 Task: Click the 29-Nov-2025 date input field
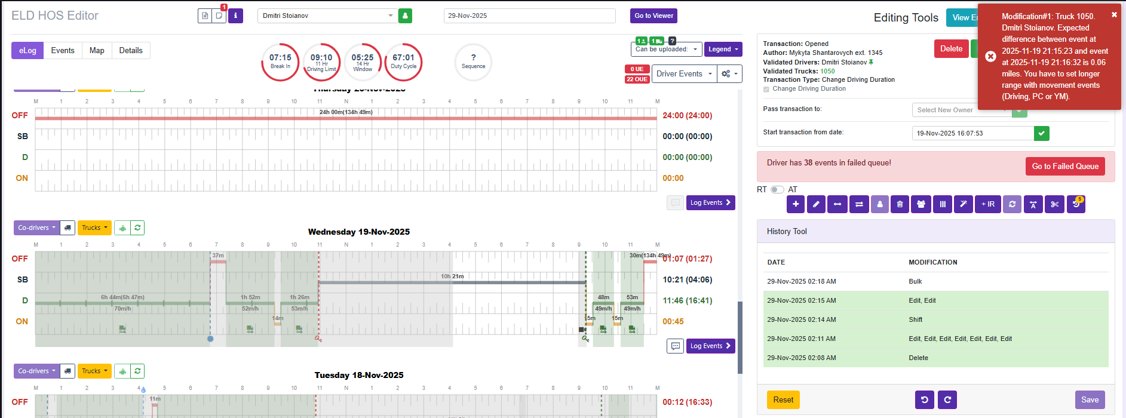point(529,16)
